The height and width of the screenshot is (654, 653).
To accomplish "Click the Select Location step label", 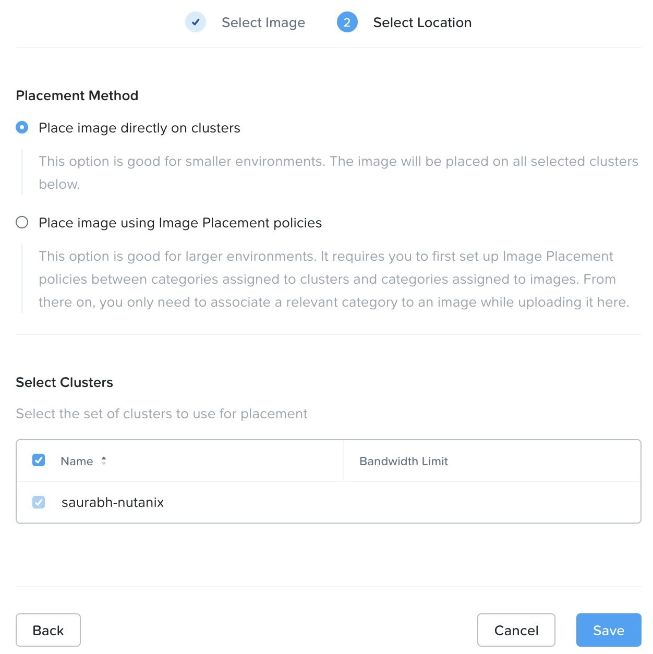I will (x=422, y=22).
